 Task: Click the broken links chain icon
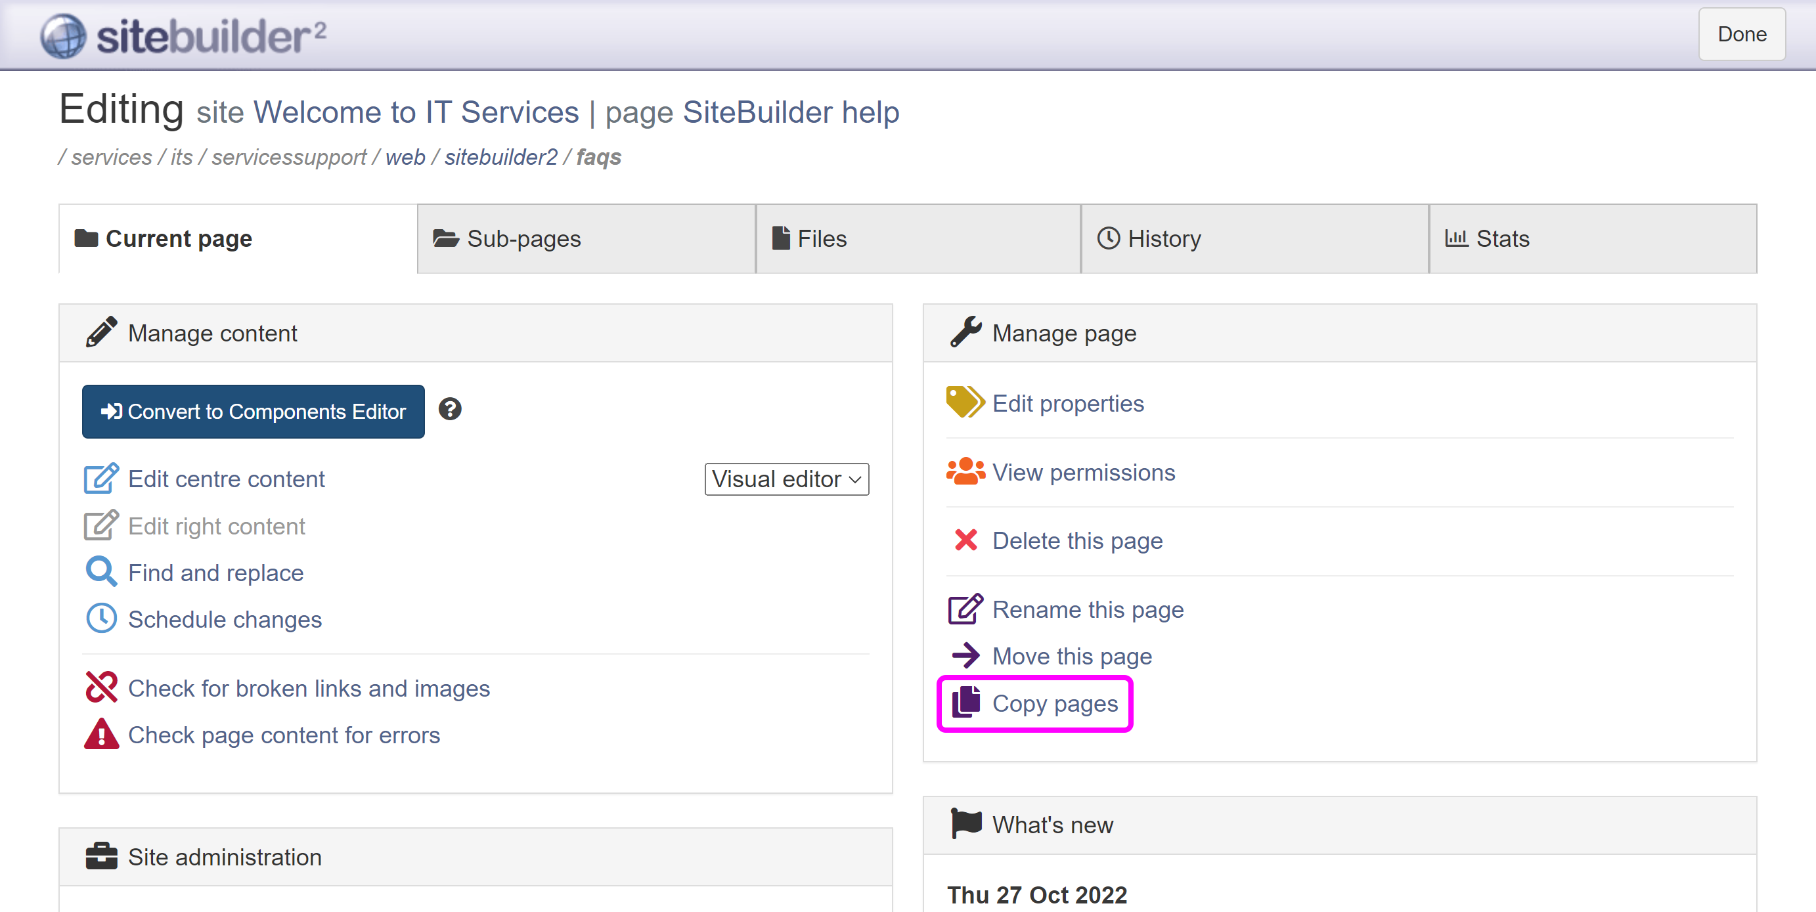100,687
